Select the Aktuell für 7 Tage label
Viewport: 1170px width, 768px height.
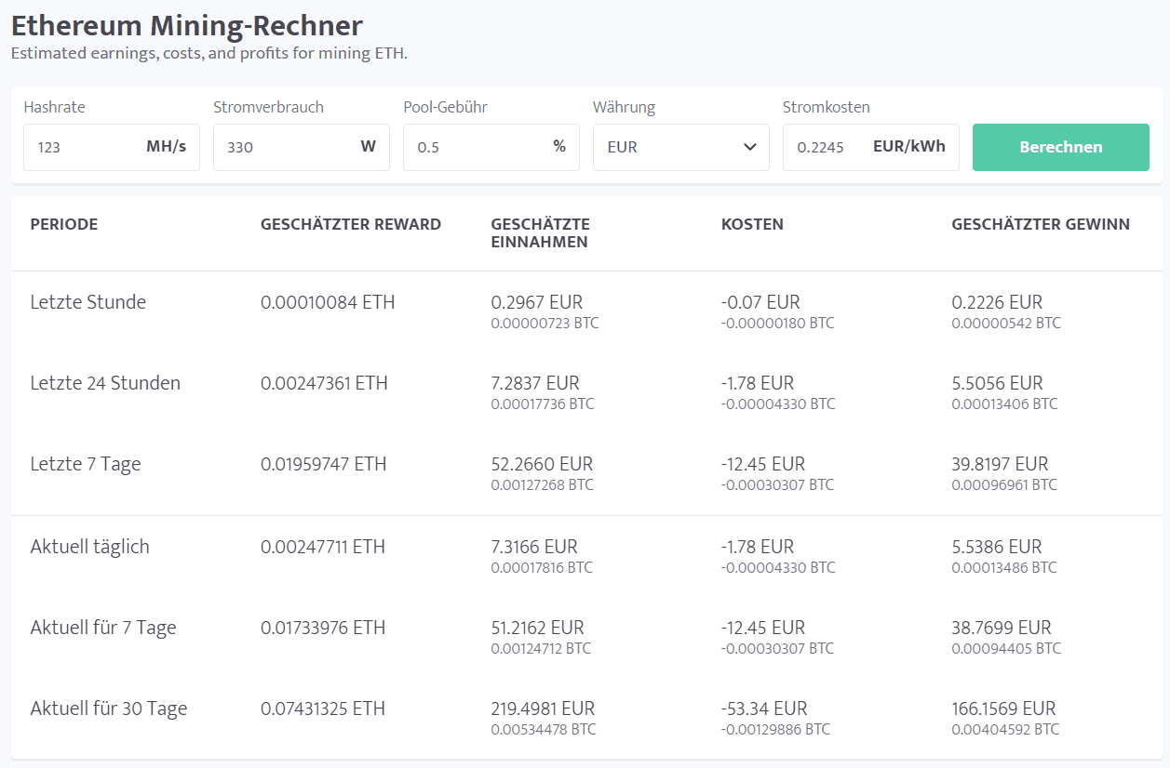(103, 628)
